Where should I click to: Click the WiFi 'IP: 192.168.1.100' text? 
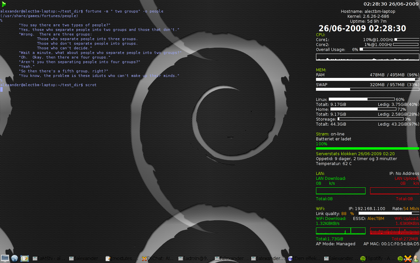click(x=367, y=209)
